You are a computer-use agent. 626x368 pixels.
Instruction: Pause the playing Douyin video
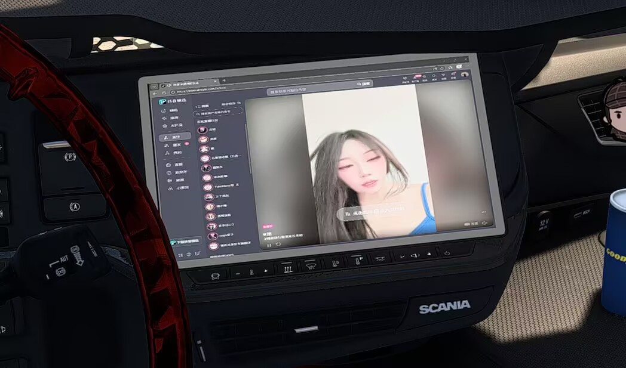point(269,246)
